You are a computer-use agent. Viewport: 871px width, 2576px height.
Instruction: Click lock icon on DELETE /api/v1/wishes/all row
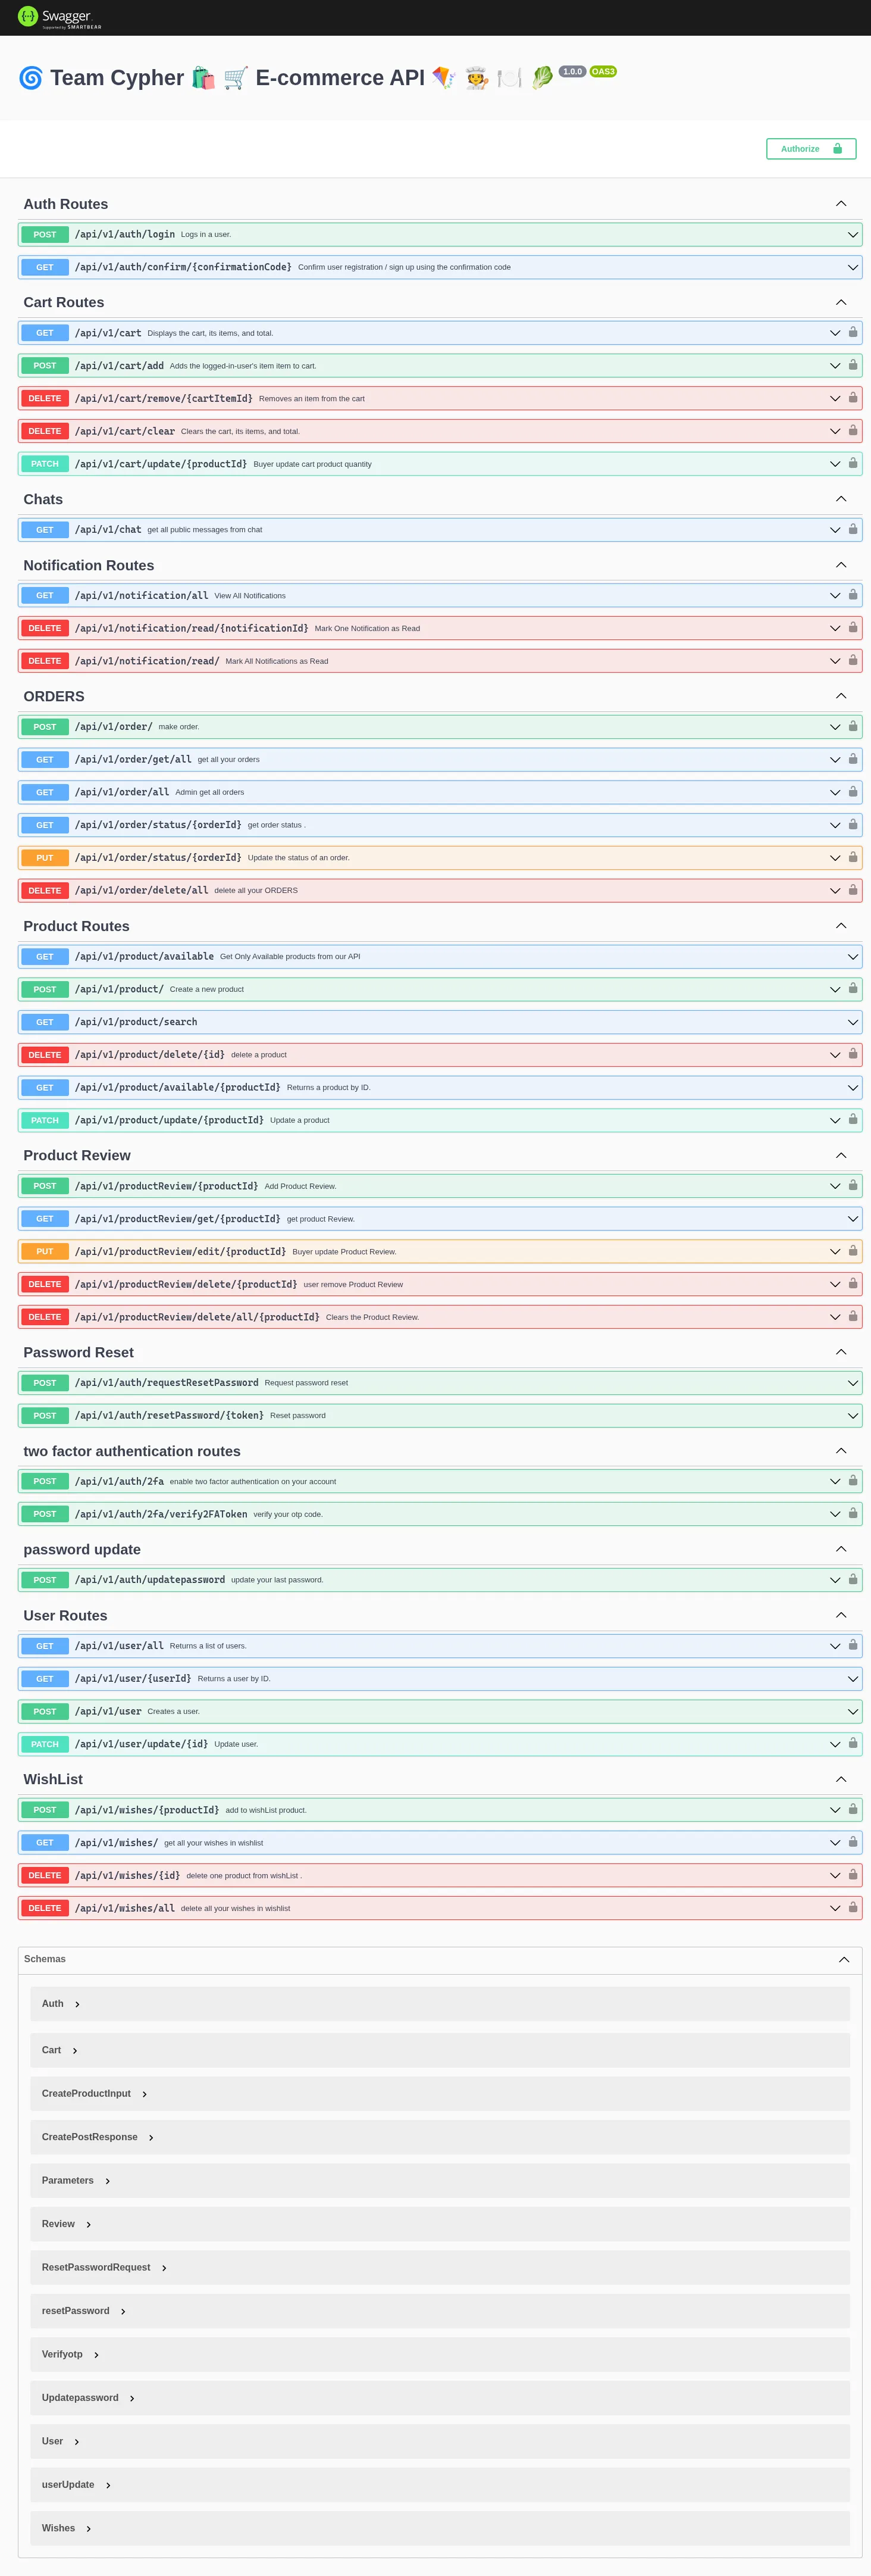852,1907
